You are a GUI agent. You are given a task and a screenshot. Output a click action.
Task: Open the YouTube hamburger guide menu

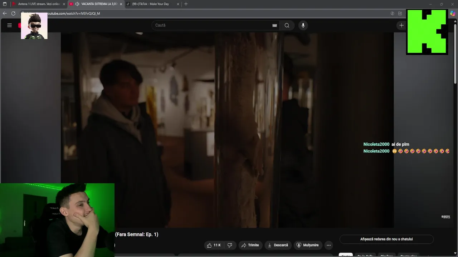click(10, 25)
